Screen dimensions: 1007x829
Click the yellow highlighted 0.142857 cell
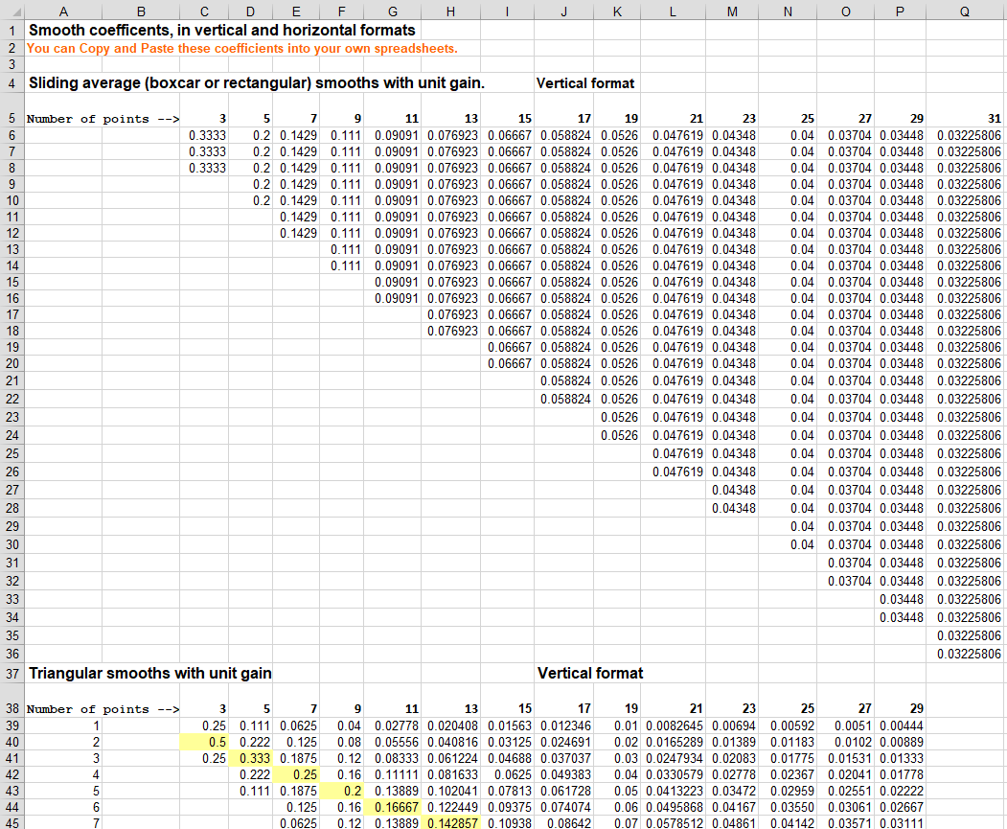pyautogui.click(x=451, y=823)
